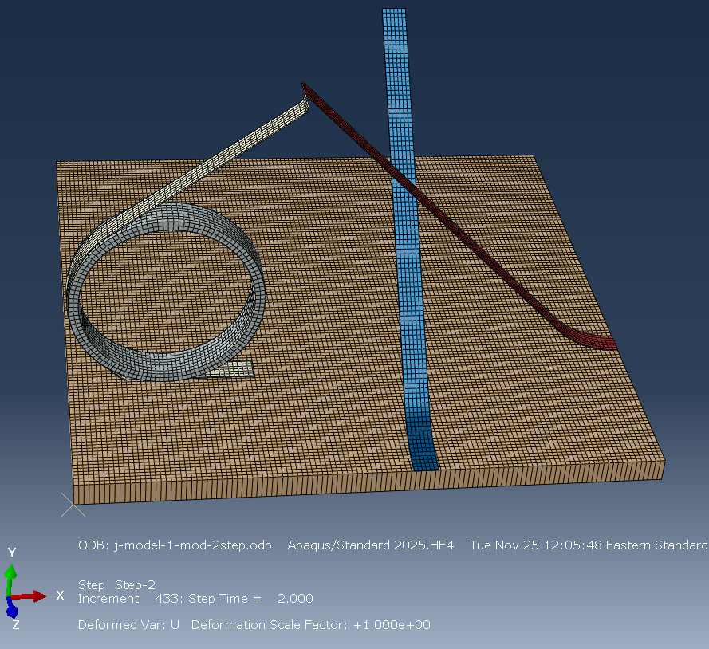709x649 pixels.
Task: Click the dark blue base of the vertical strip
Action: click(423, 446)
